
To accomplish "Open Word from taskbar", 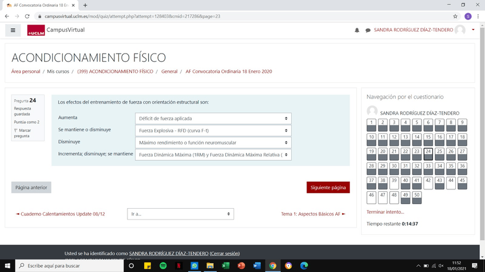I will [x=257, y=266].
